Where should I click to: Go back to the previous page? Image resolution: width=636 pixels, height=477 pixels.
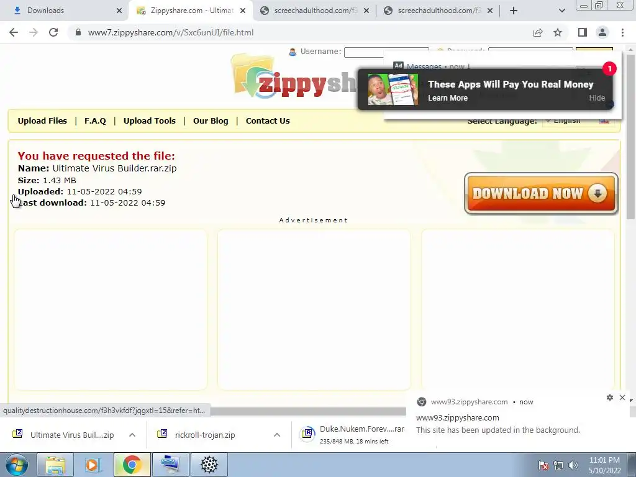tap(14, 32)
